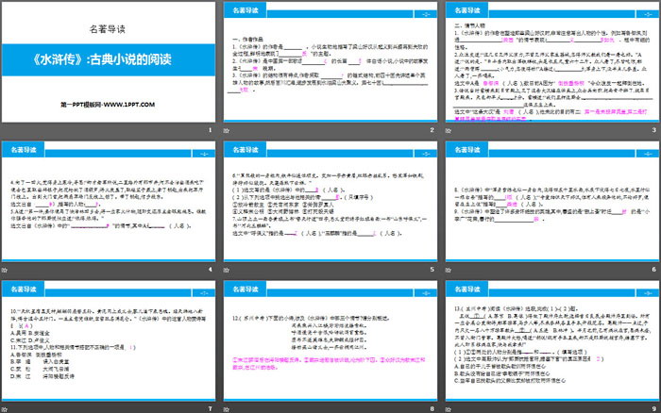Select slide 6 thumbnail in the sorter

(x=552, y=202)
